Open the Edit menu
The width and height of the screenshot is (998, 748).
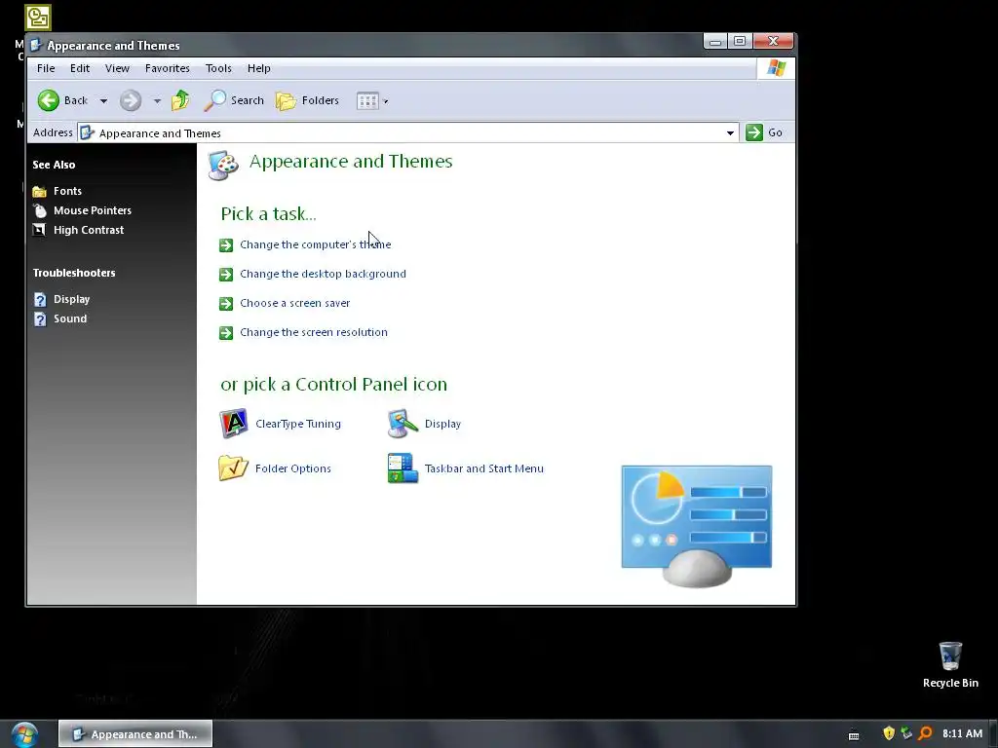point(80,68)
